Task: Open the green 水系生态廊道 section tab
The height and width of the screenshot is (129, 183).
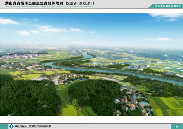Action: (x=166, y=6)
